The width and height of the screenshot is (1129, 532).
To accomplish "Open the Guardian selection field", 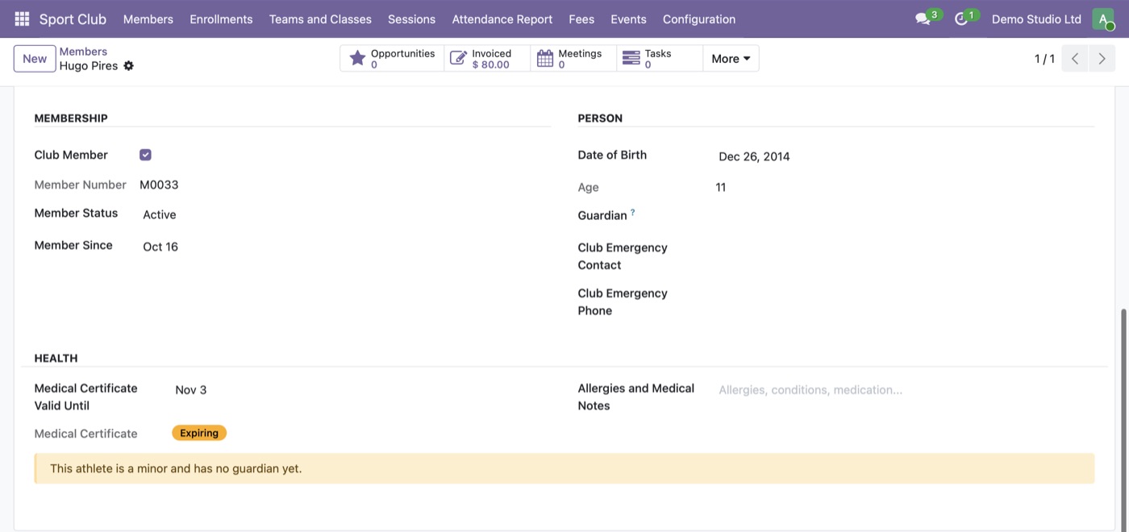I will [905, 216].
